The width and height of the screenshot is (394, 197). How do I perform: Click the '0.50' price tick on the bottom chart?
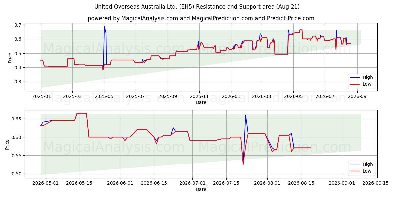pyautogui.click(x=17, y=174)
